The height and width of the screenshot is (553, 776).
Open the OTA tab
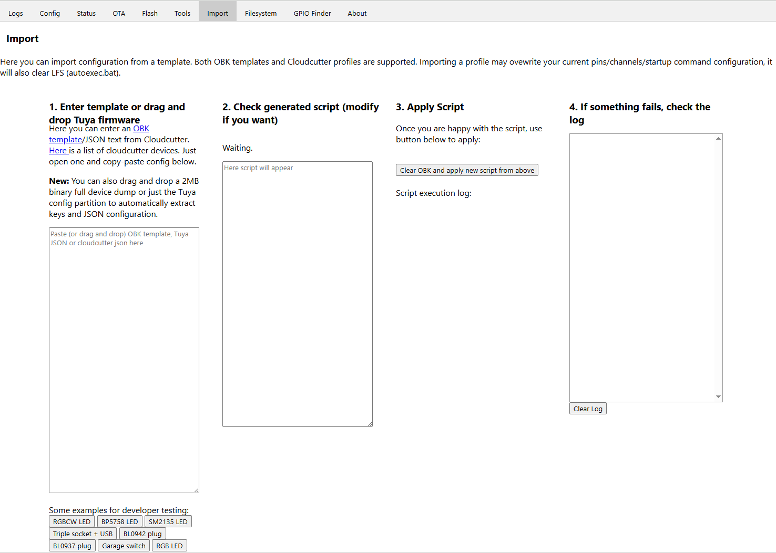coord(119,13)
